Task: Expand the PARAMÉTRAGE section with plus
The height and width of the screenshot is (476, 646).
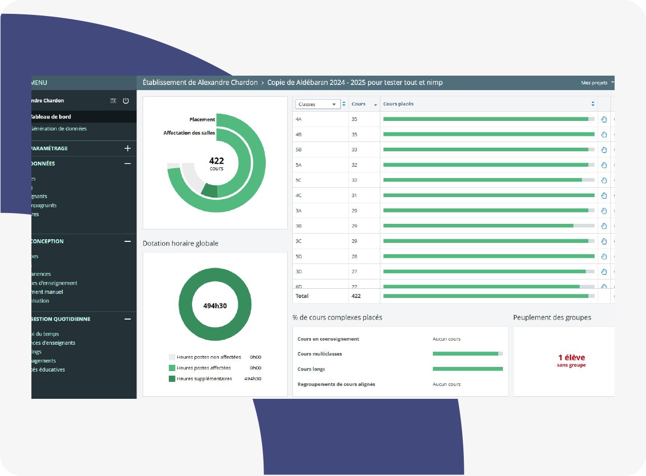Action: tap(128, 148)
